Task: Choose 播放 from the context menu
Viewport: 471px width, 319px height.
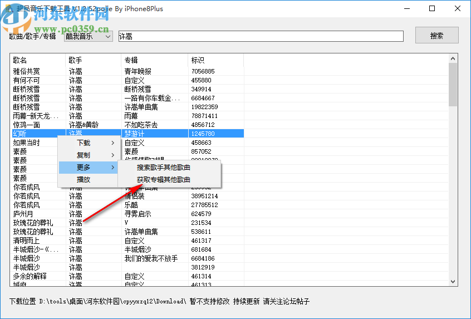Action: pyautogui.click(x=89, y=180)
